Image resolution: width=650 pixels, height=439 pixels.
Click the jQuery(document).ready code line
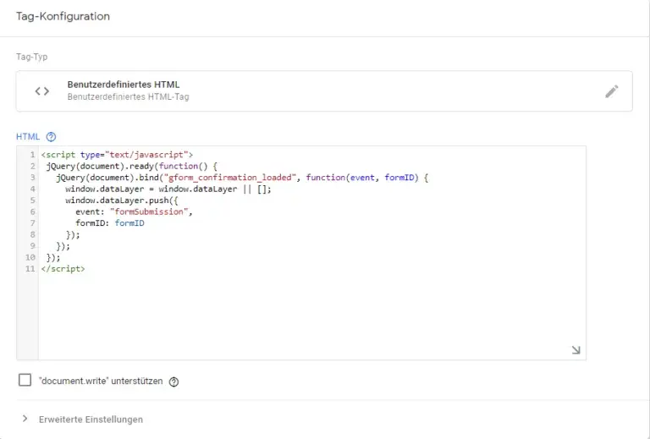132,167
